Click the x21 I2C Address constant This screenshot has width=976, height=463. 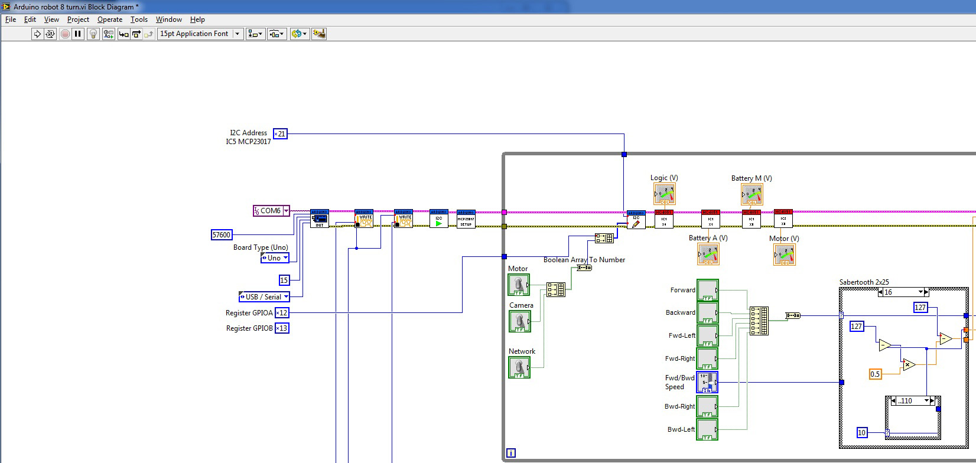point(281,133)
